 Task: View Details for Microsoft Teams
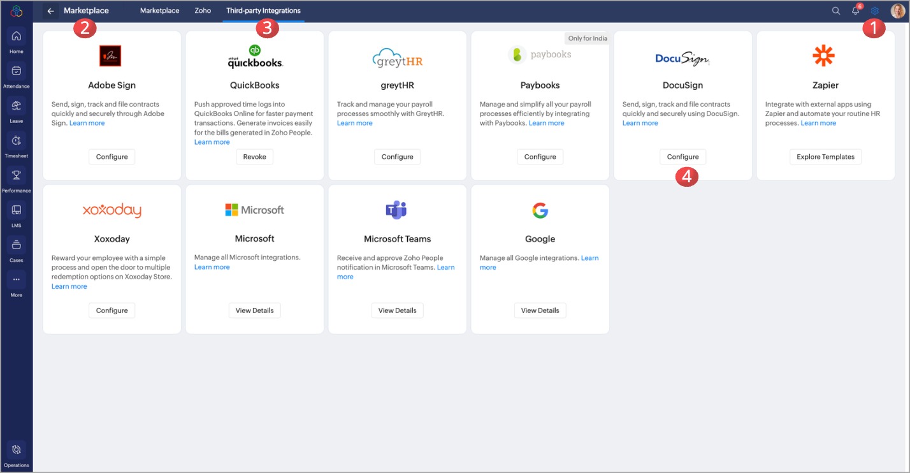398,310
